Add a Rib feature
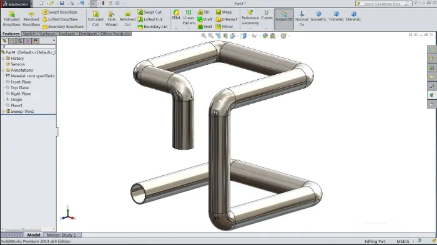The width and height of the screenshot is (437, 245). click(x=204, y=12)
